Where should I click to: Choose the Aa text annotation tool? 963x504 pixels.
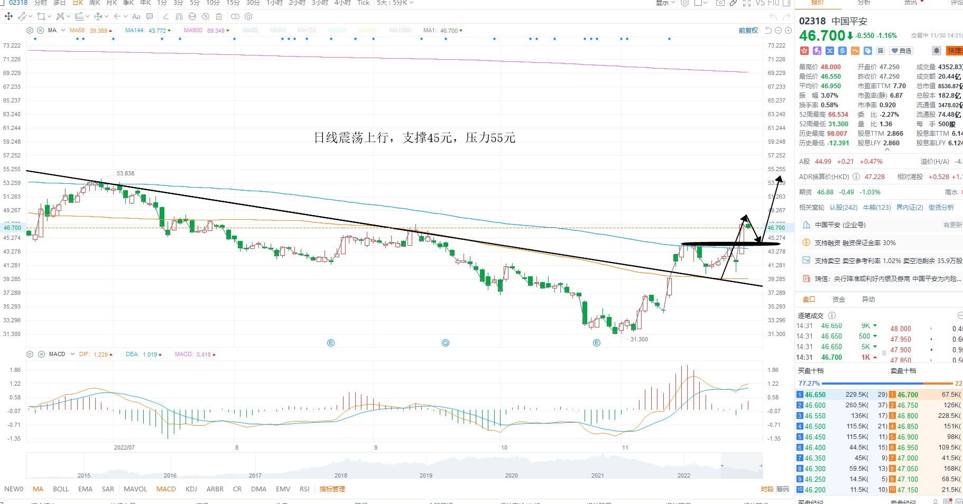(x=136, y=16)
